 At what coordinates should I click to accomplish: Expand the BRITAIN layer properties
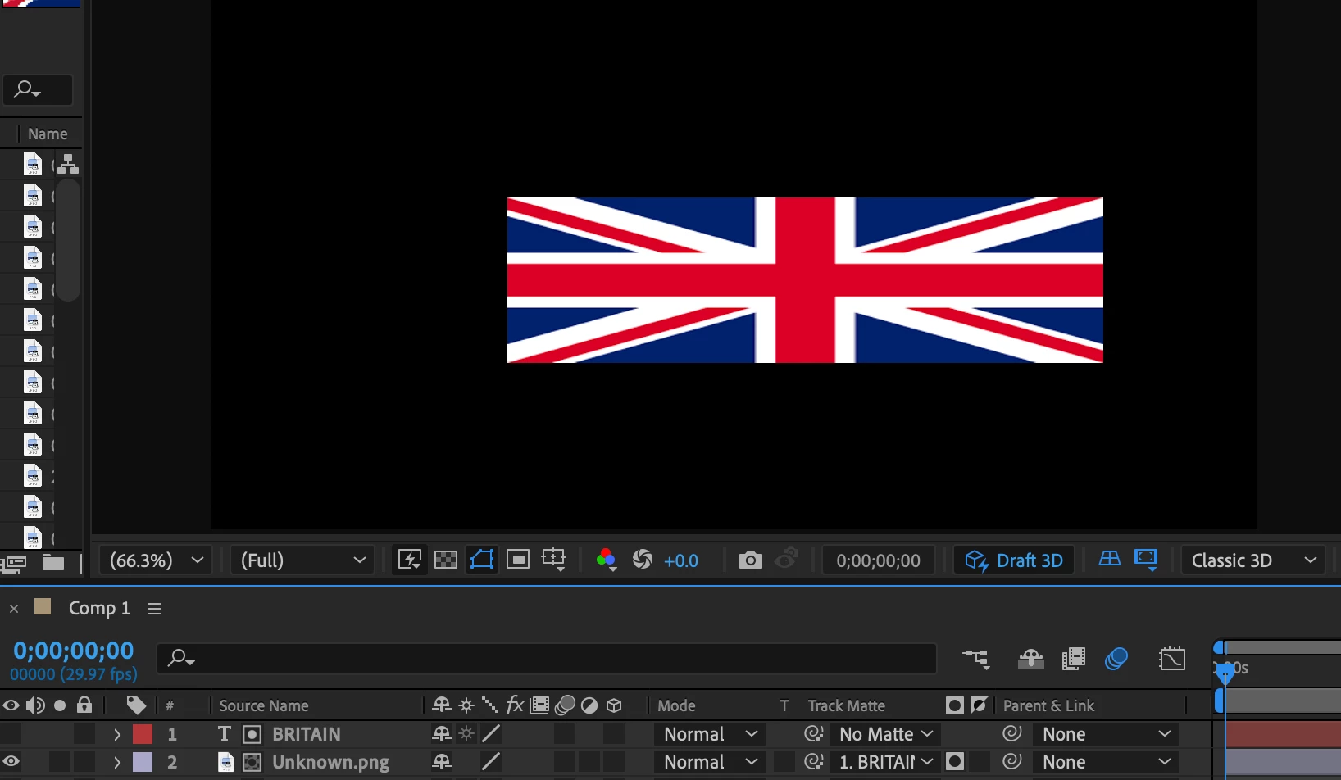[x=117, y=734]
